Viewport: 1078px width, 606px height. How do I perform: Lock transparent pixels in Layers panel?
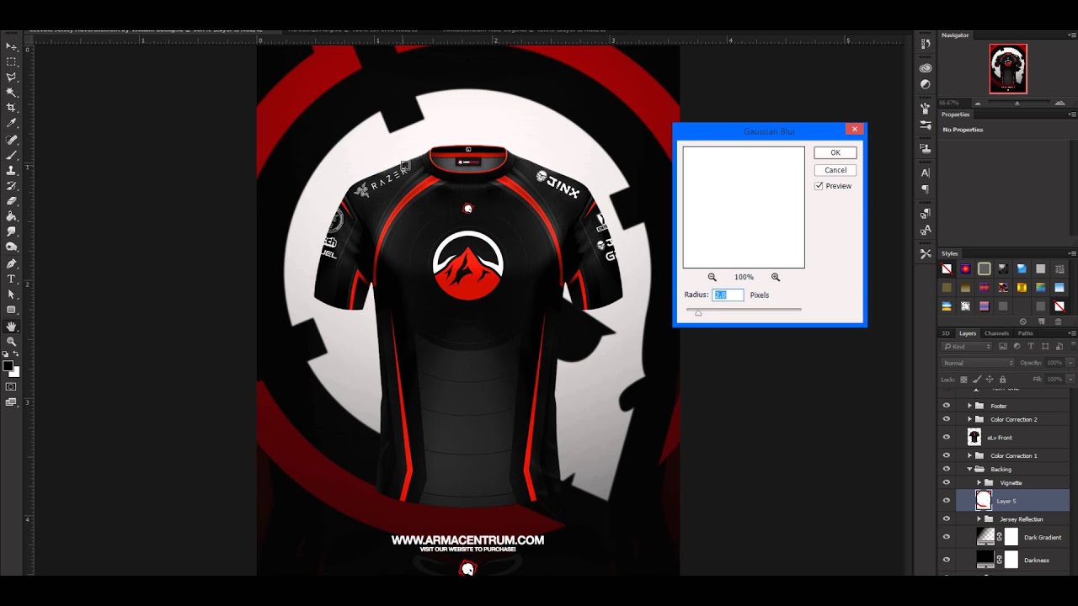964,380
